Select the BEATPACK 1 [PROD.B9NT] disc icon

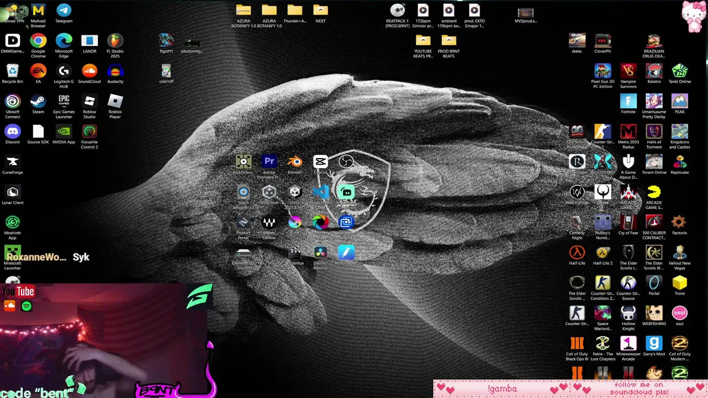[397, 11]
